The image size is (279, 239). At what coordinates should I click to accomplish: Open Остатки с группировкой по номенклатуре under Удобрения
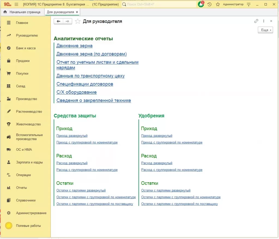click(181, 197)
